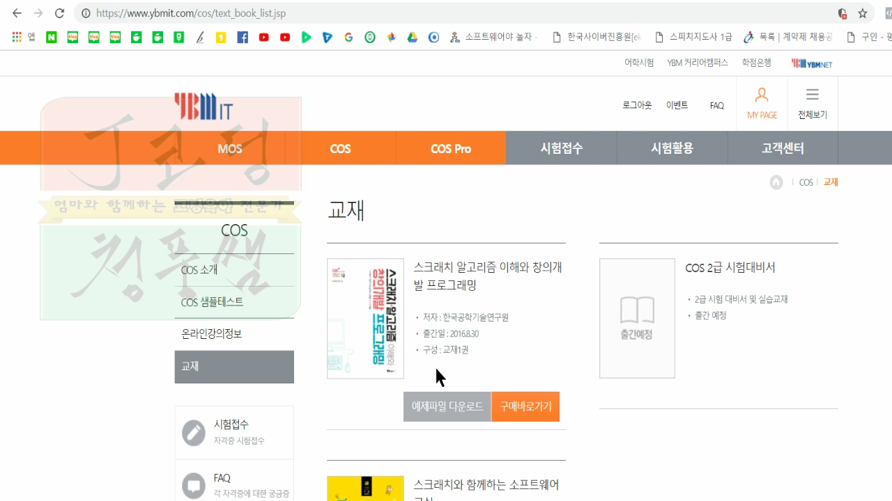Open the YouTube bookmark icon

[263, 37]
